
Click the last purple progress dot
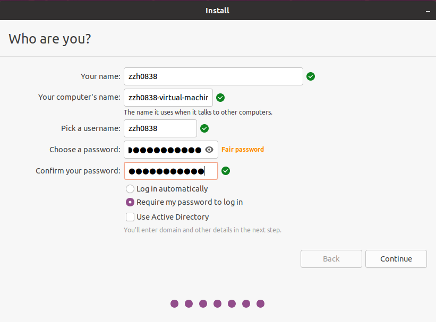[x=260, y=304]
